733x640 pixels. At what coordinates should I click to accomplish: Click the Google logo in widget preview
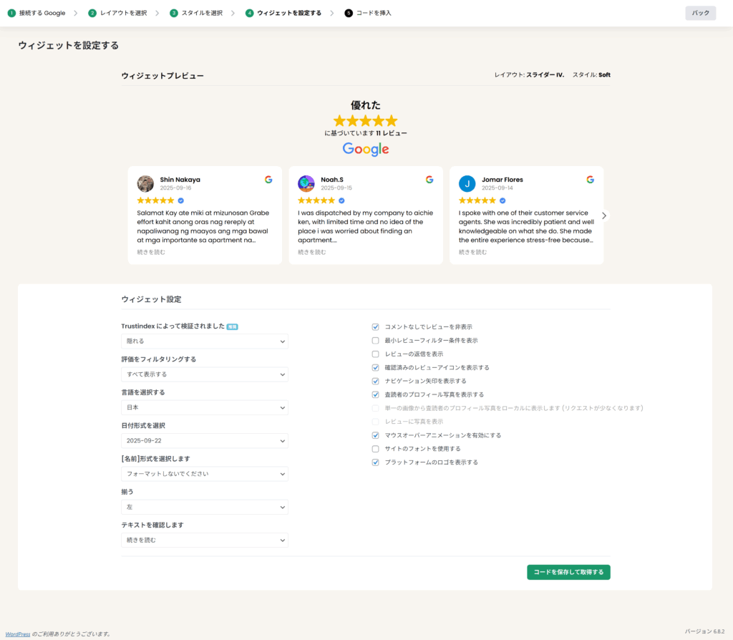click(365, 149)
